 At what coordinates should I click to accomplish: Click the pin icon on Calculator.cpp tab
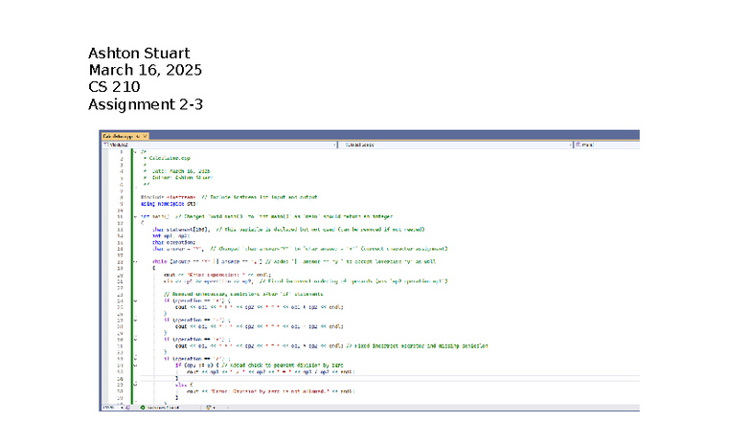(138, 137)
